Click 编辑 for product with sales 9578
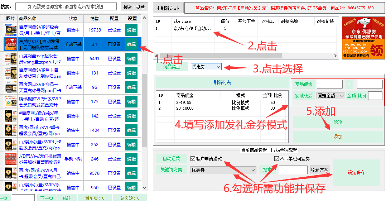 (131, 173)
